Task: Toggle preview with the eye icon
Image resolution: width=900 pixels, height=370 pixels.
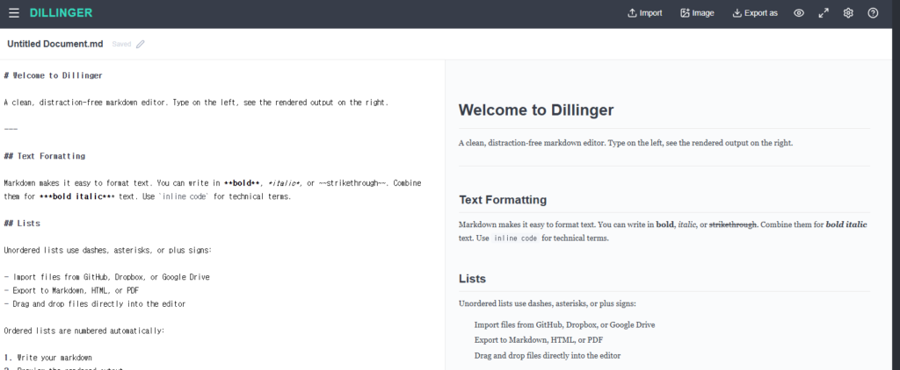Action: (x=799, y=13)
